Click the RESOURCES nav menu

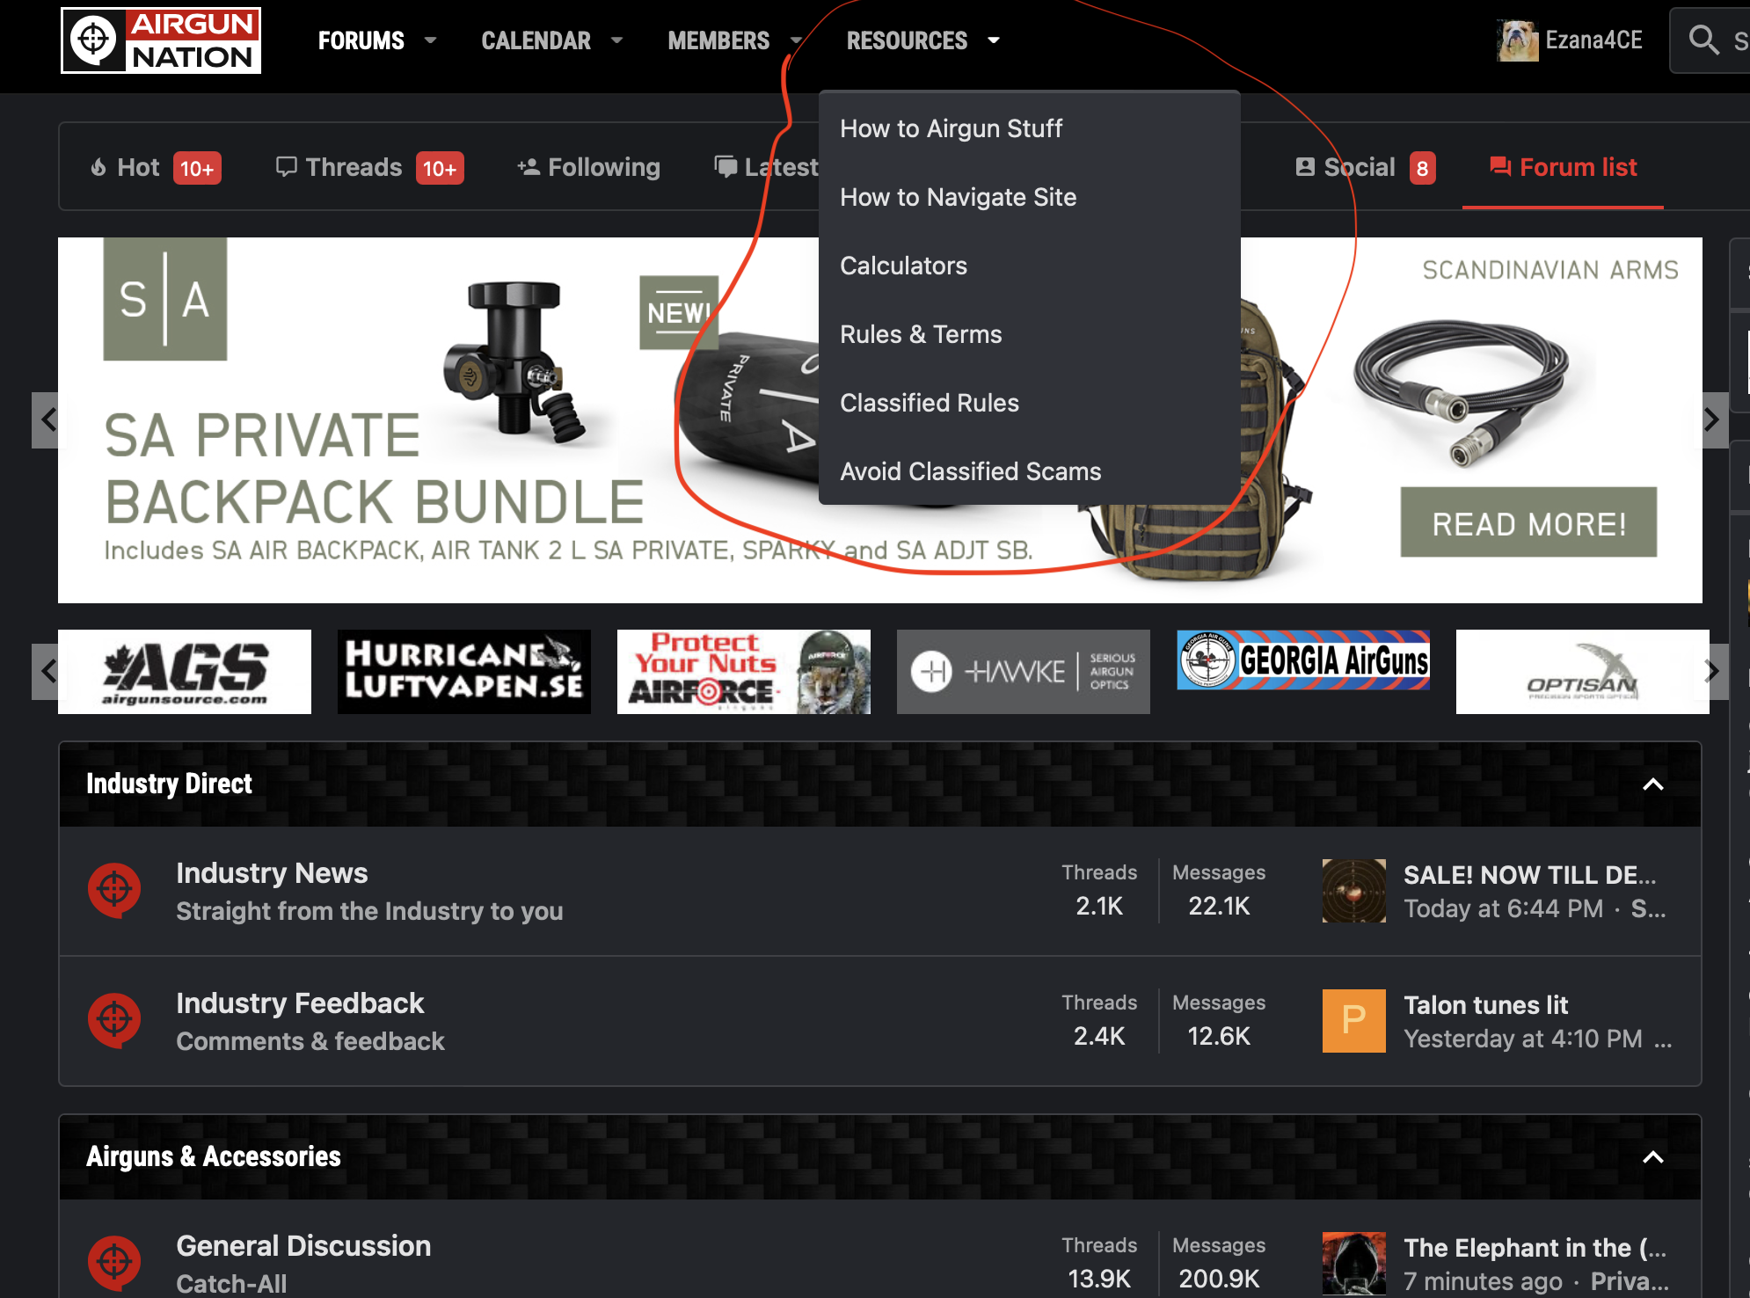coord(907,40)
